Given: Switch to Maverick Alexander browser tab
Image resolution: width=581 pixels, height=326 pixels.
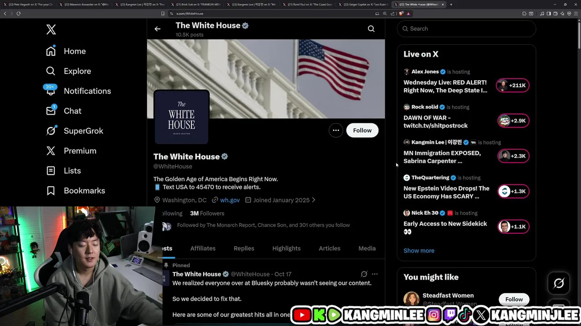Looking at the screenshot, I should pos(84,5).
